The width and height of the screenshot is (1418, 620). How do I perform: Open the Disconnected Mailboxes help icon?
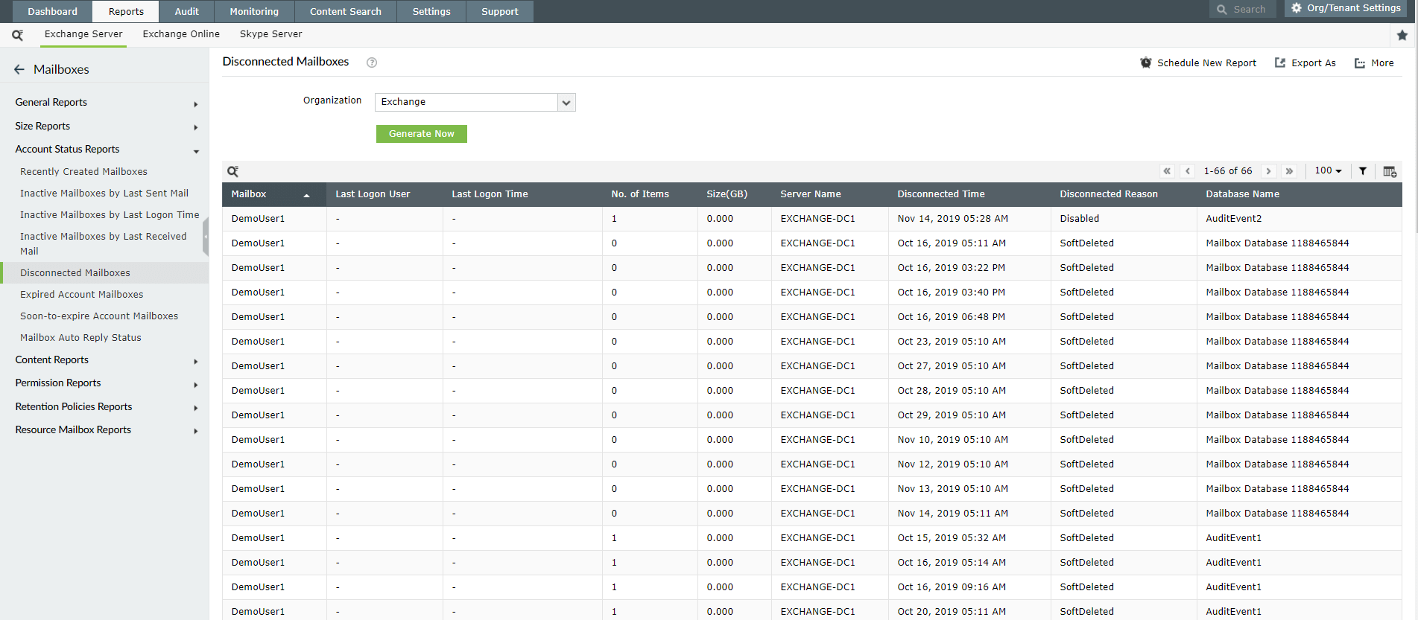pos(372,63)
